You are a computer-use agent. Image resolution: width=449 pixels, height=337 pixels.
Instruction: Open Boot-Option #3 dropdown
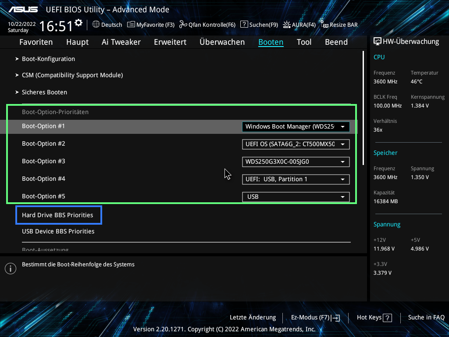(x=296, y=161)
